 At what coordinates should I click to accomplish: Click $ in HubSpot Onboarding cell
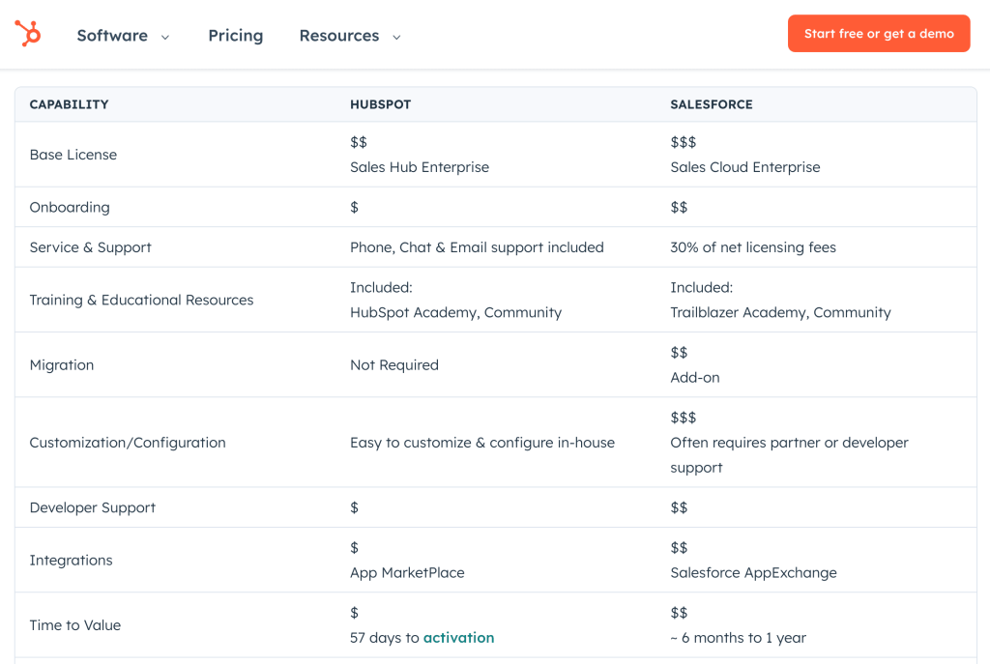click(354, 207)
